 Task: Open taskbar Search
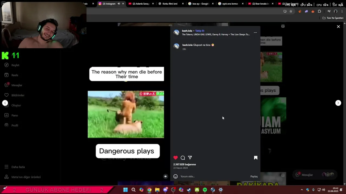(x=133, y=190)
